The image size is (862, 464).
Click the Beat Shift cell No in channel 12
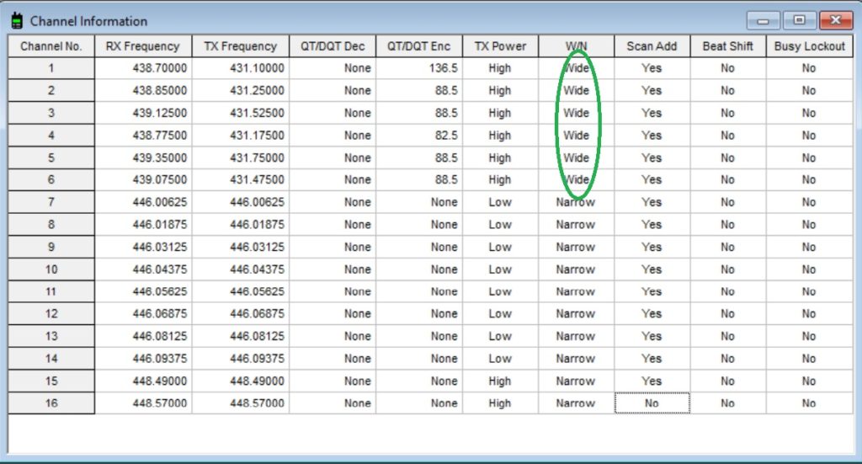[728, 313]
